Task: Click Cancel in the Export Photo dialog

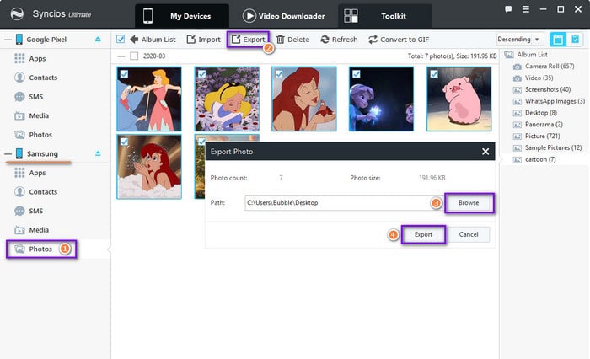Action: coord(469,234)
